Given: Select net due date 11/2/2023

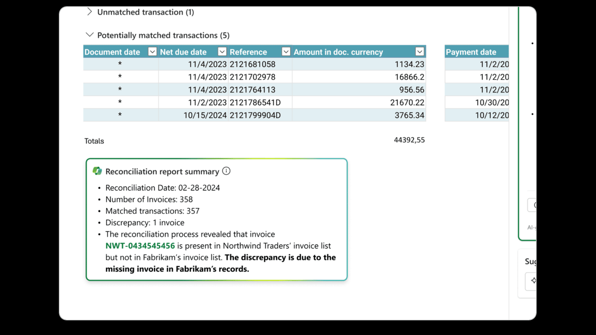Looking at the screenshot, I should (x=193, y=102).
